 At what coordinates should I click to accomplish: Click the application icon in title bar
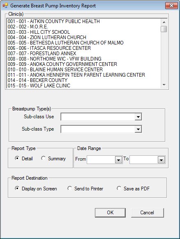5,6
